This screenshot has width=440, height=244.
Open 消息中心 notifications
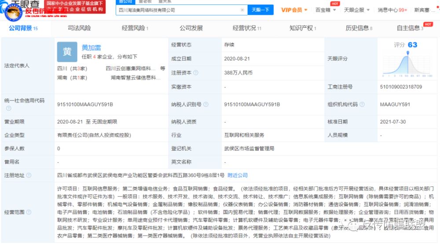[392, 10]
